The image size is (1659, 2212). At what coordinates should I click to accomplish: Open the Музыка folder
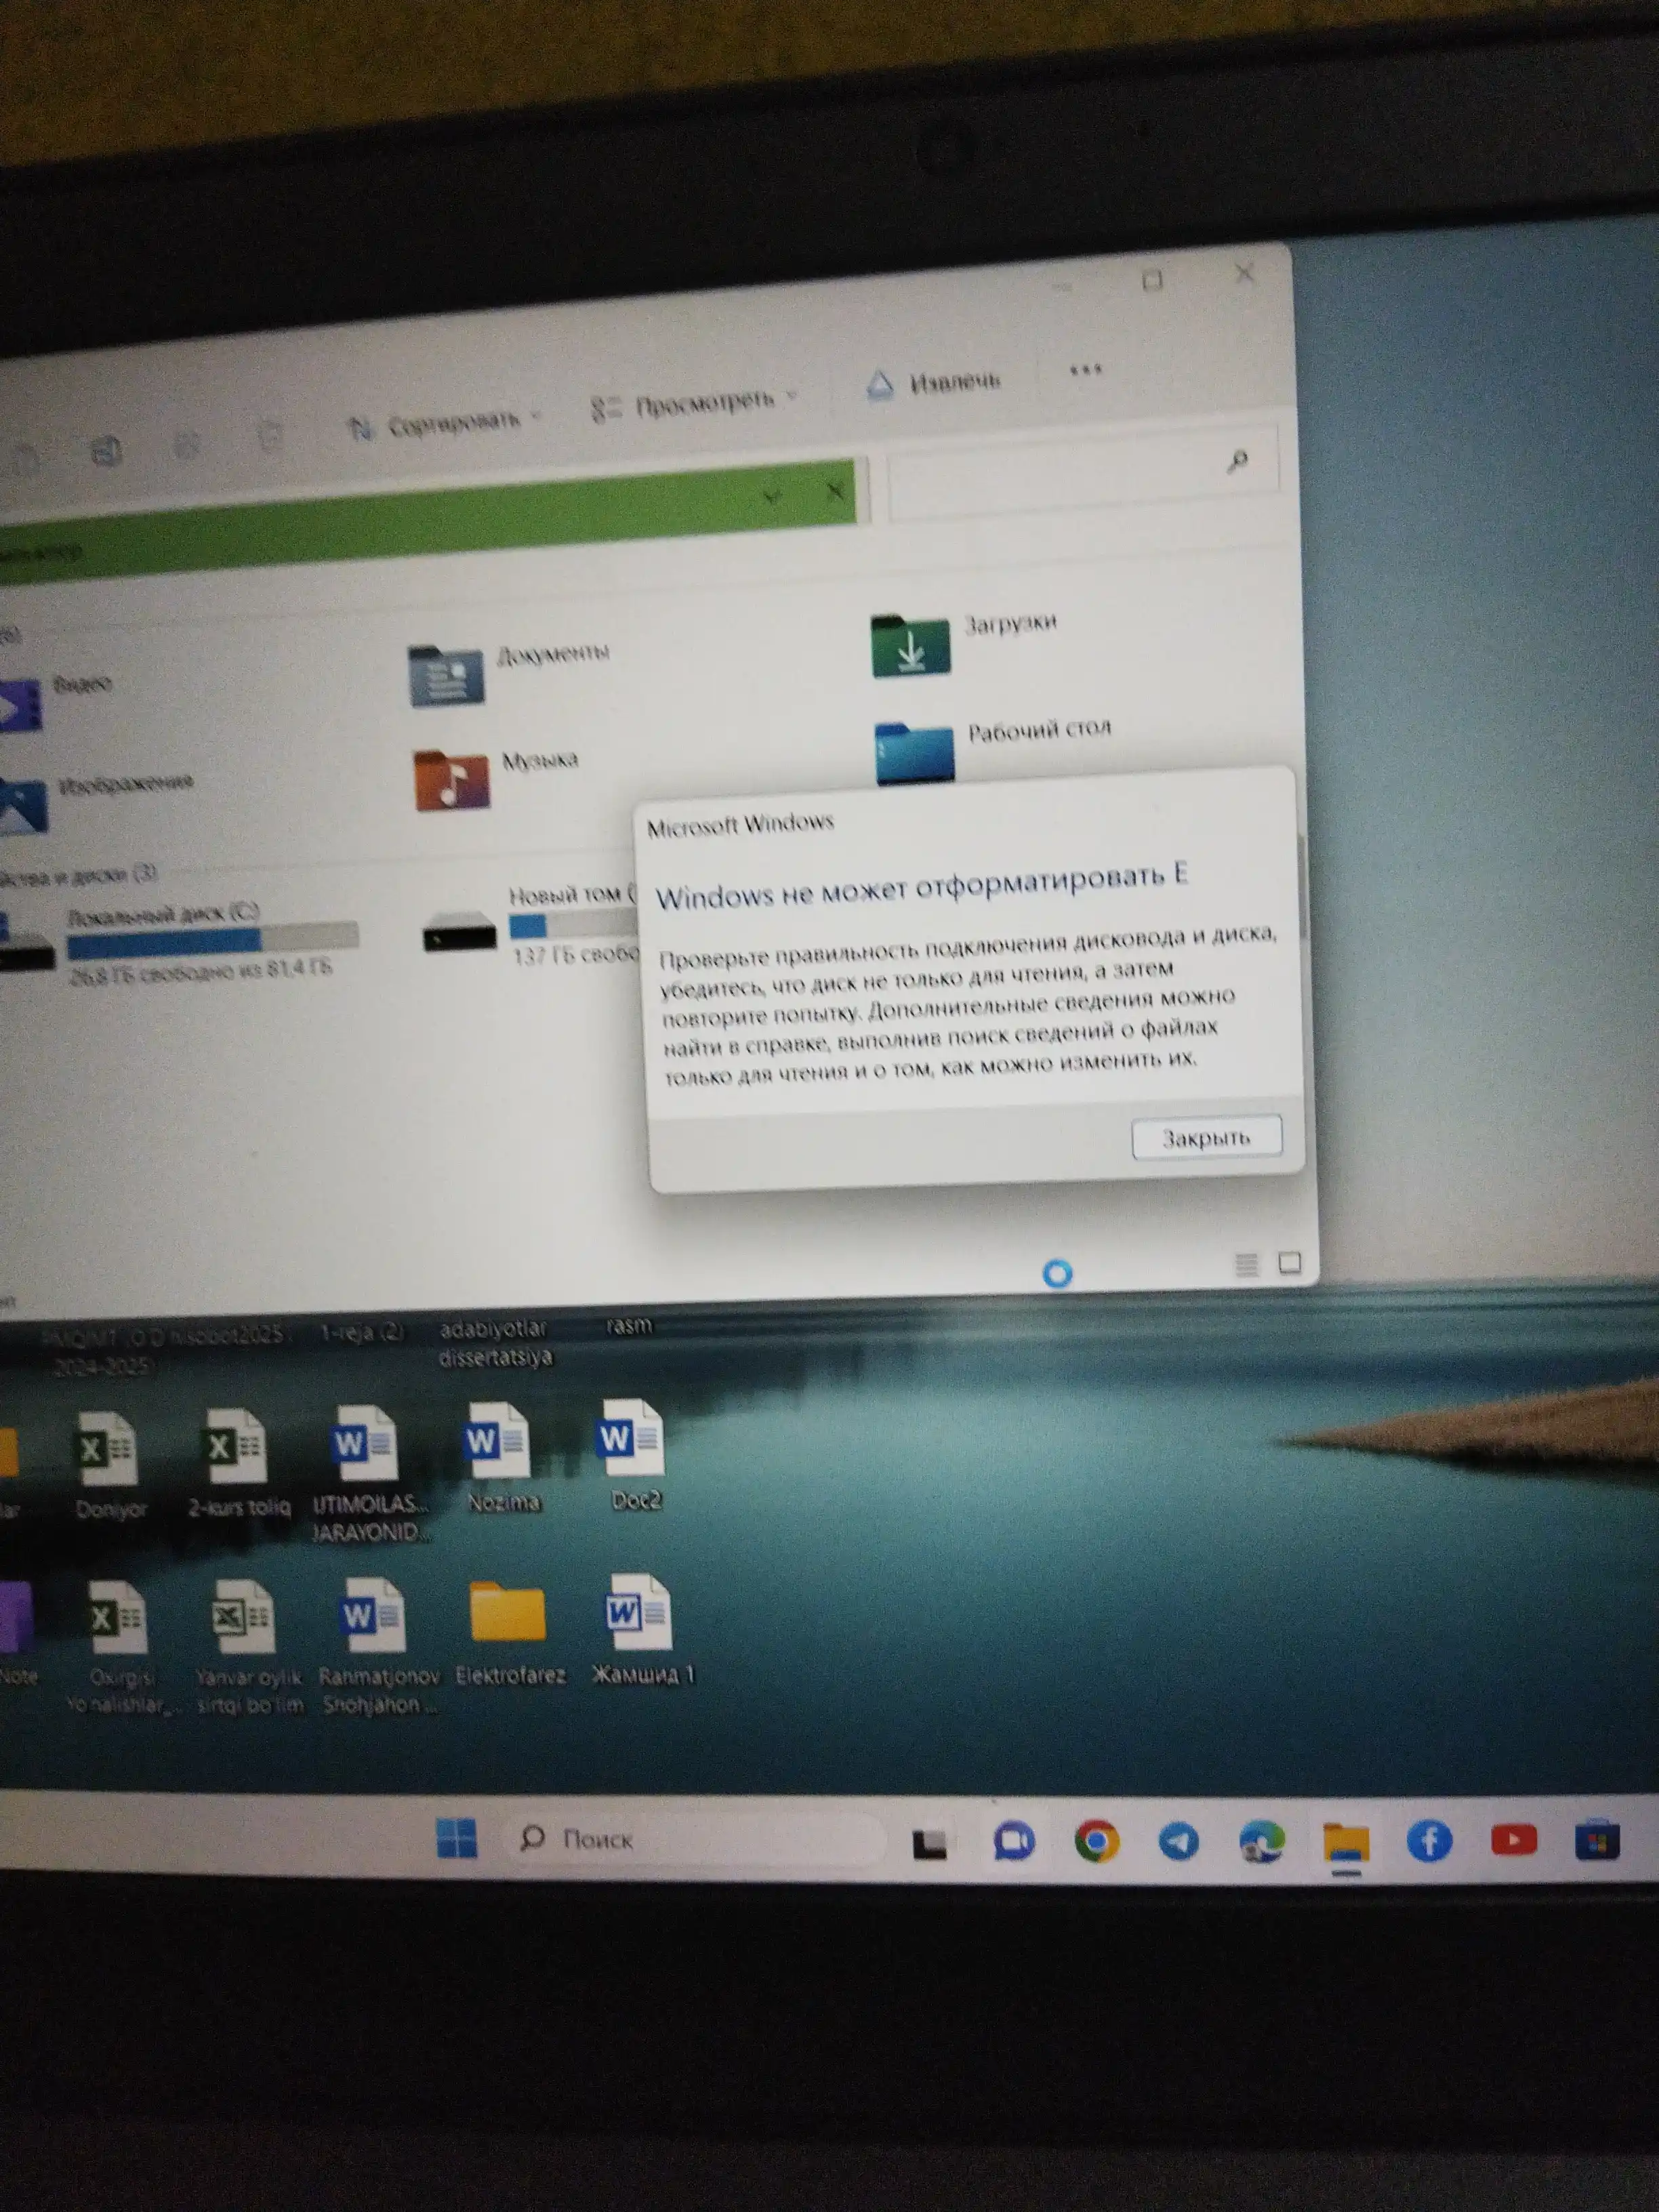[x=497, y=777]
